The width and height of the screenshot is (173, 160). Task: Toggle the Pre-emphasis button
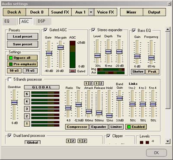click(x=22, y=64)
